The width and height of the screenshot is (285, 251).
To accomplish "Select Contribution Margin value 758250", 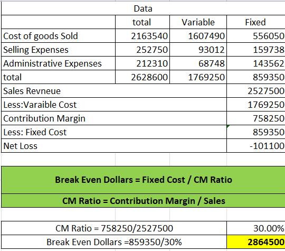I will [x=256, y=118].
